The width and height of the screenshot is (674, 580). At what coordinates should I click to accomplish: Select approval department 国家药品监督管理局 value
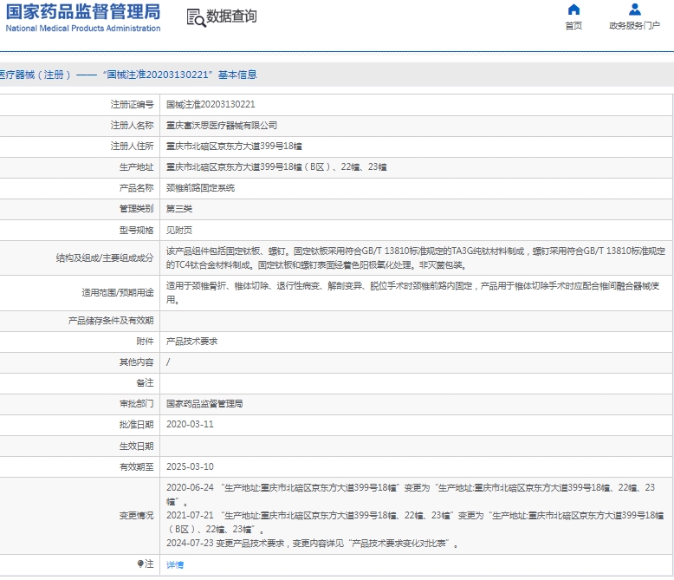point(204,404)
